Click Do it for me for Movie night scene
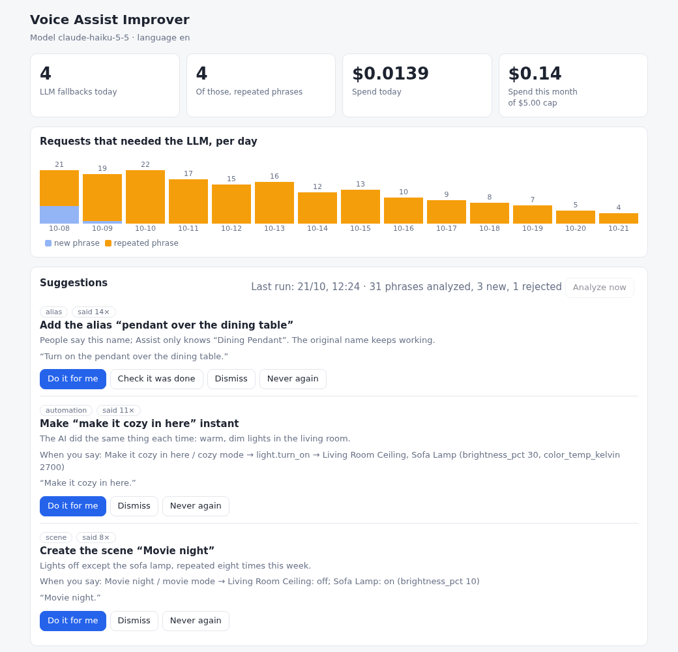The height and width of the screenshot is (652, 678). coord(72,621)
